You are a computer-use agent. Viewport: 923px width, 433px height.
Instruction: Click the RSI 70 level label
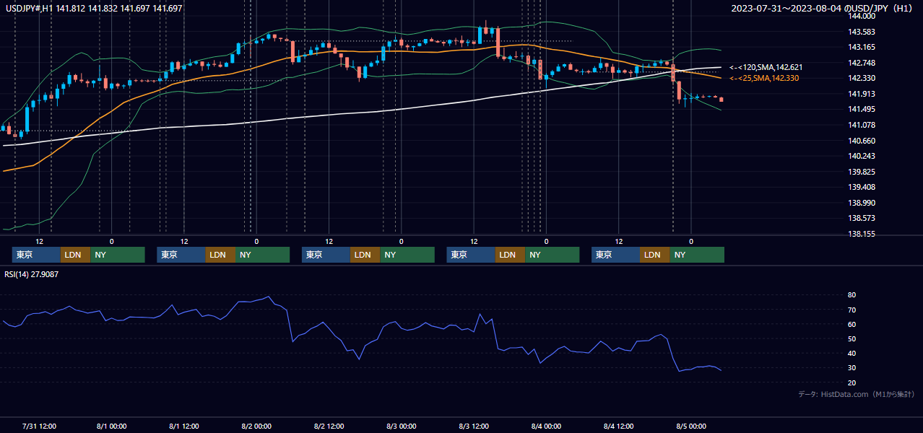(852, 310)
